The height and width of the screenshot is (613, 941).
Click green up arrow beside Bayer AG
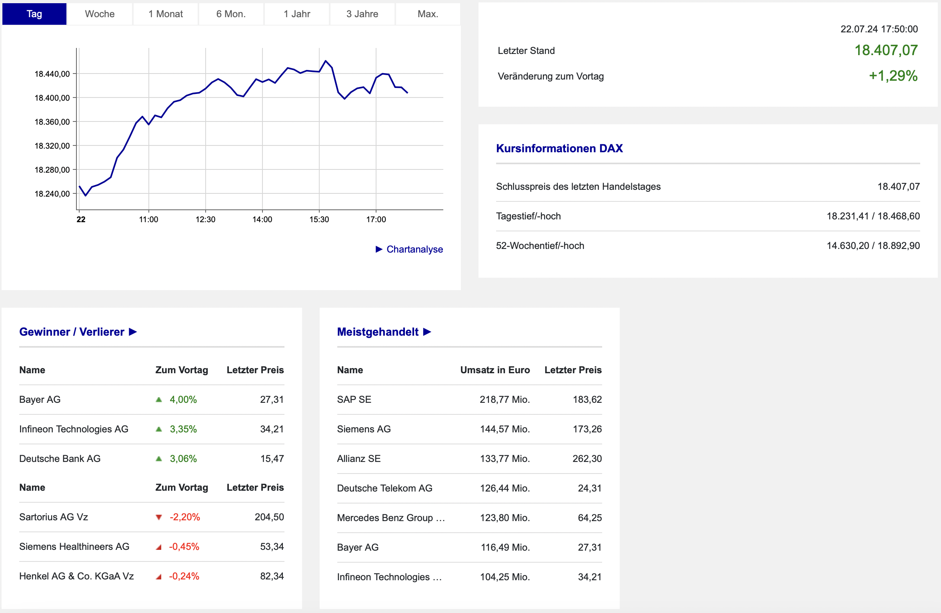pyautogui.click(x=159, y=400)
